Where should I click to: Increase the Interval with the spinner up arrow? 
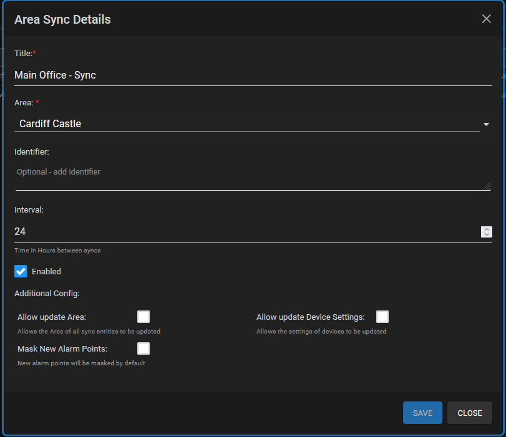pos(487,229)
